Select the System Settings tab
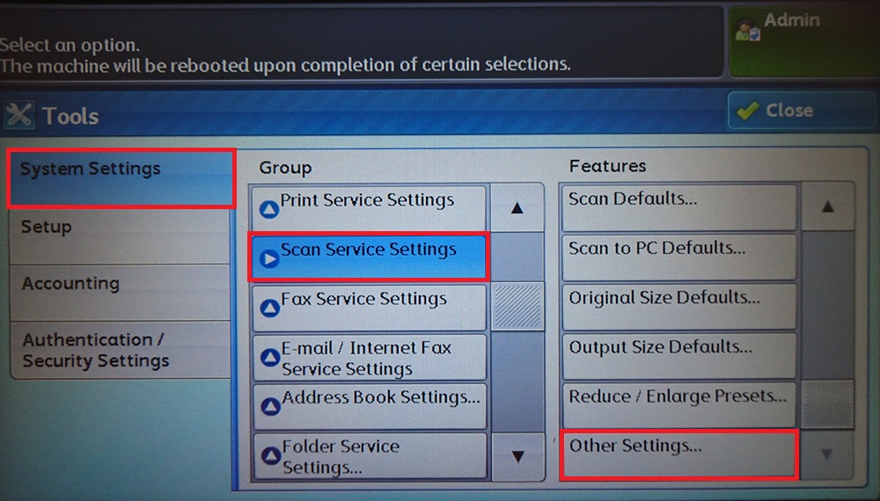 (x=121, y=178)
